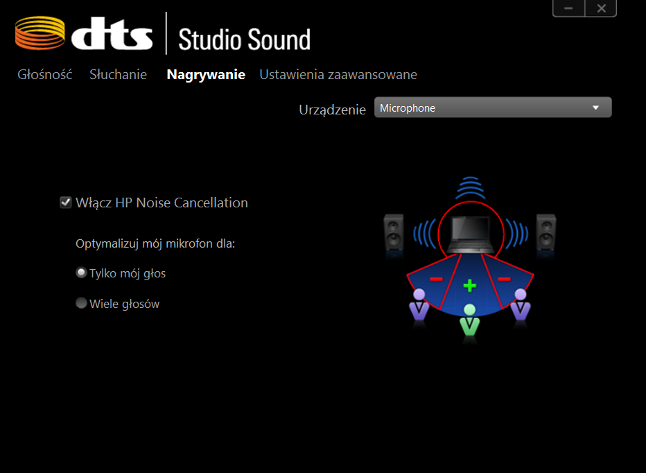Click the laptop icon in diagram
This screenshot has height=473, width=646.
coord(471,234)
